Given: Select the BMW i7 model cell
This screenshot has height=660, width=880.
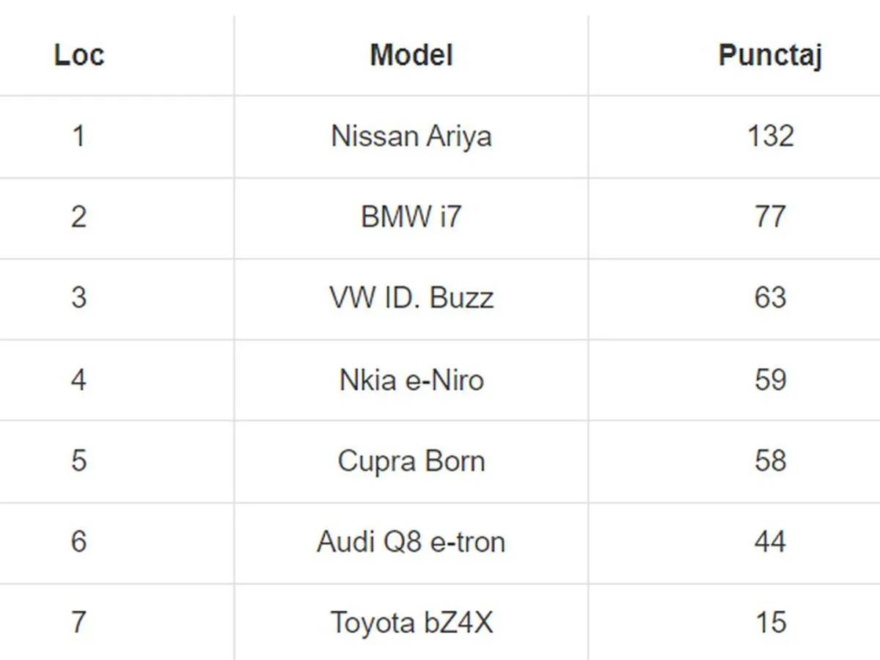Looking at the screenshot, I should pos(411,217).
